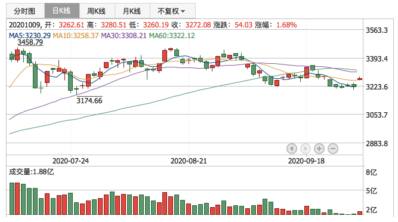Click the 2亿 volume axis label
398x222 pixels.
(x=371, y=210)
